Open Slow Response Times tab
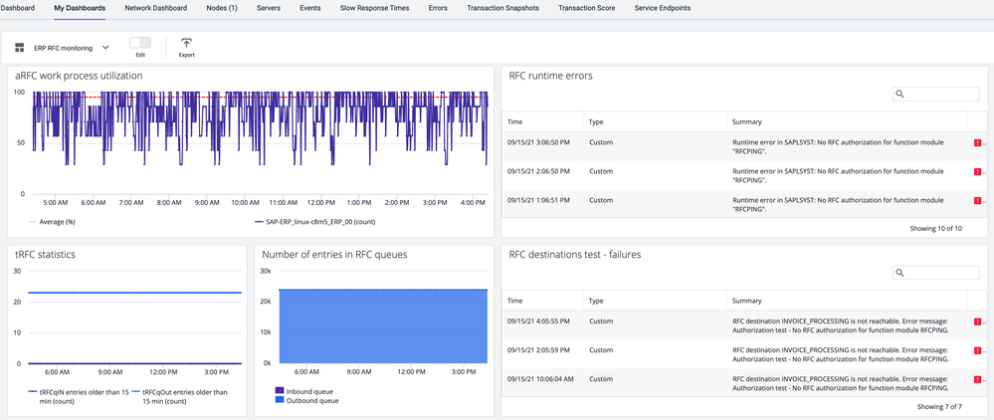This screenshot has height=420, width=994. [375, 8]
